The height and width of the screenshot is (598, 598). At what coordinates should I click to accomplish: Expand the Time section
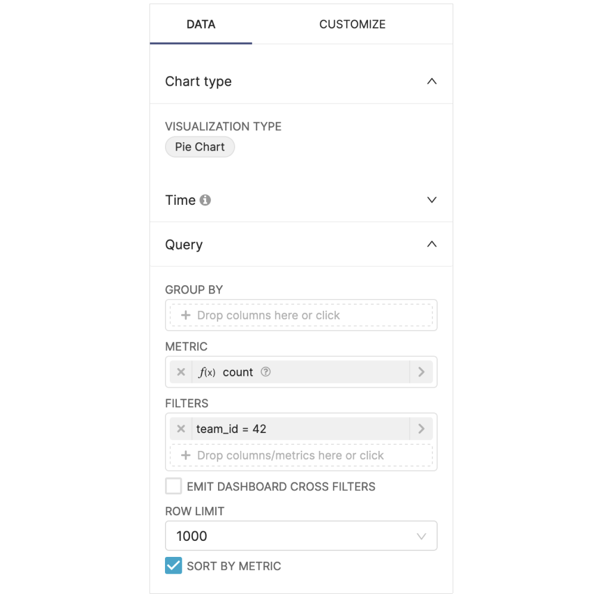(432, 200)
